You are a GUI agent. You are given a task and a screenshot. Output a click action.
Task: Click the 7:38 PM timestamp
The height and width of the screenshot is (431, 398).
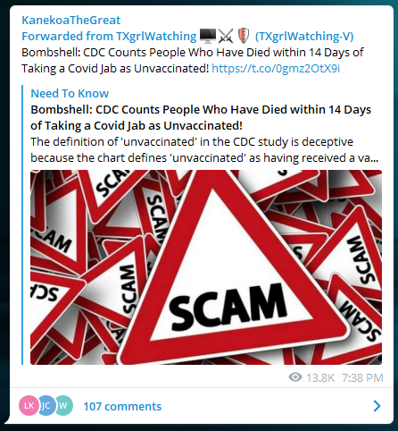pyautogui.click(x=362, y=378)
